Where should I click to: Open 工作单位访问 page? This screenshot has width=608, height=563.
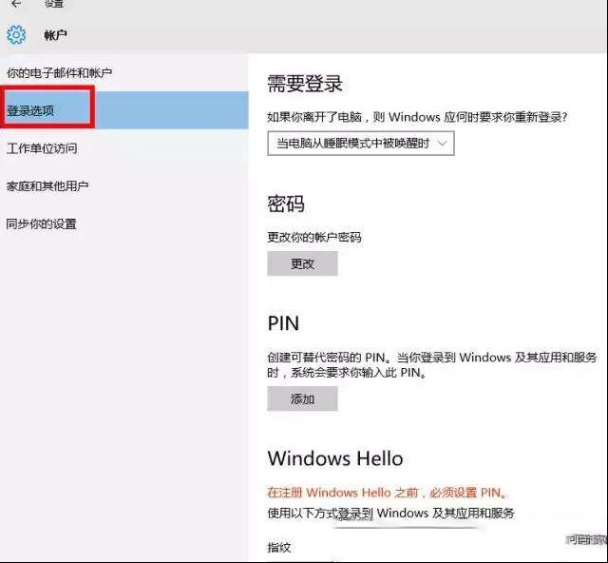point(42,148)
